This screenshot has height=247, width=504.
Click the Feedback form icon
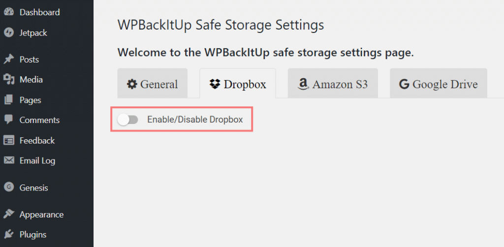pyautogui.click(x=9, y=141)
